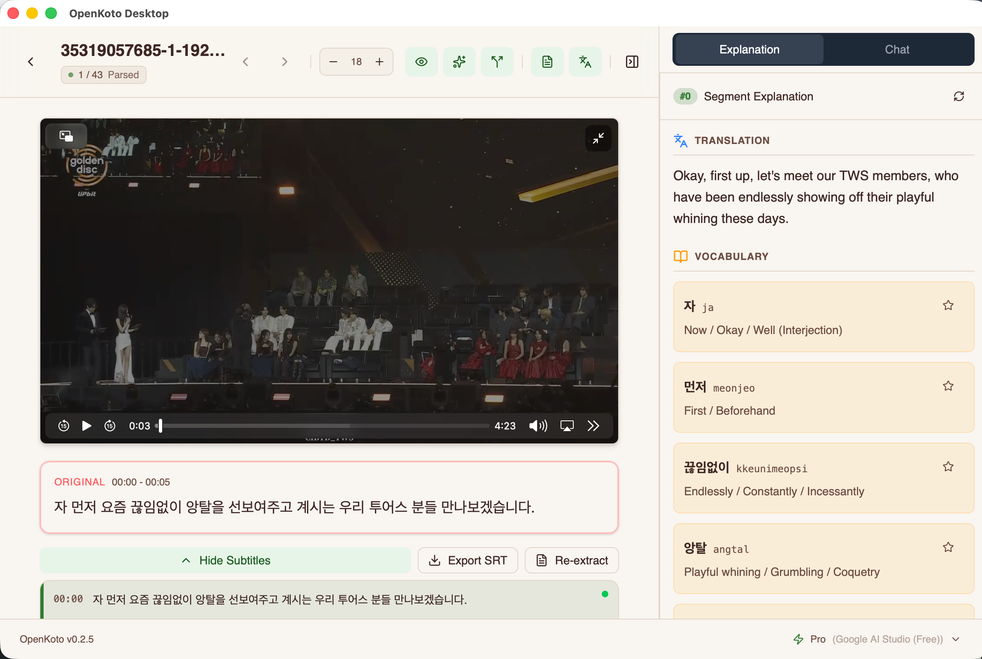Collapse subtitles with Hide Subtitles
This screenshot has width=982, height=659.
[225, 560]
